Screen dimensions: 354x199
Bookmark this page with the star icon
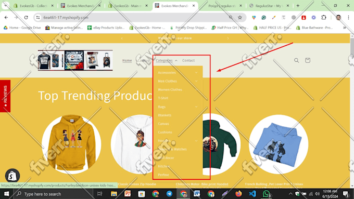240,17
